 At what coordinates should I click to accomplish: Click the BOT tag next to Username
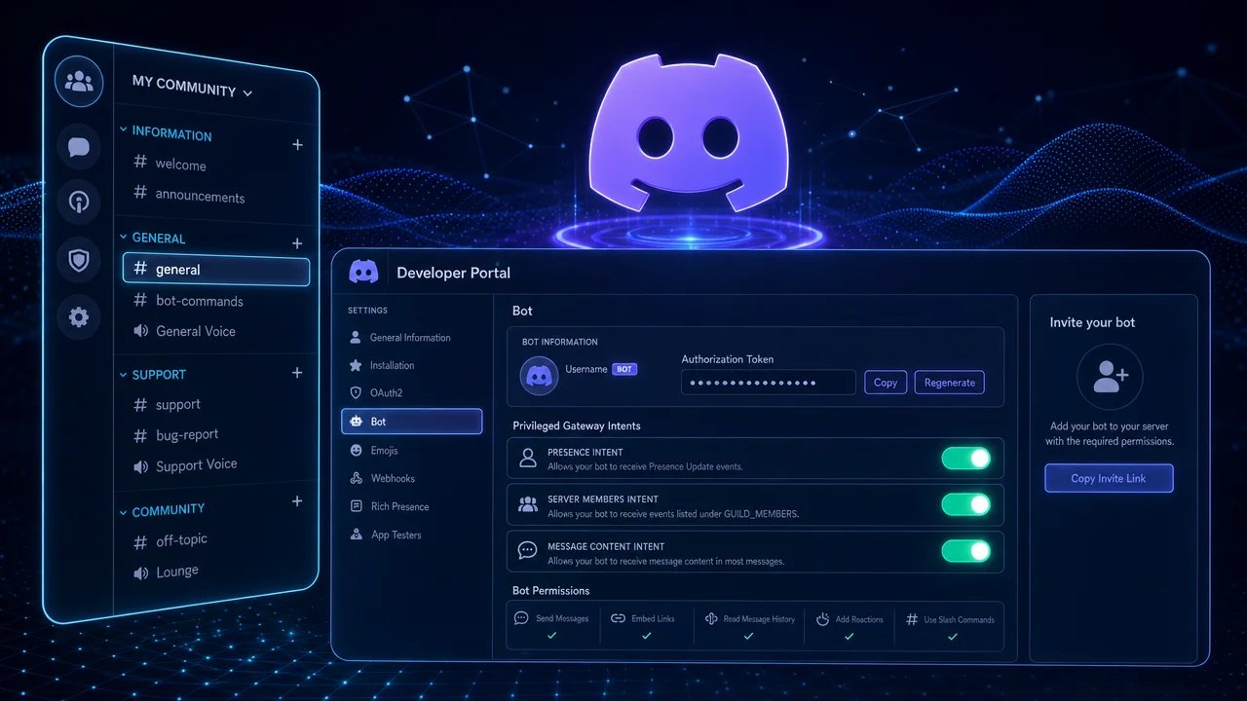click(x=624, y=370)
